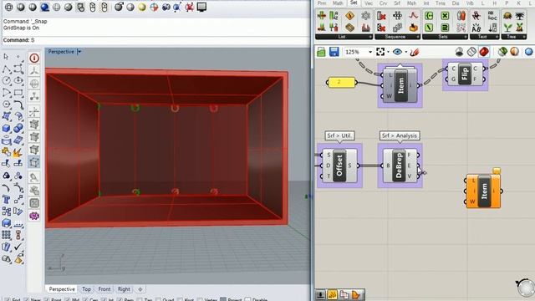Click the color wheel icon in Rhino toolbar

(154, 7)
